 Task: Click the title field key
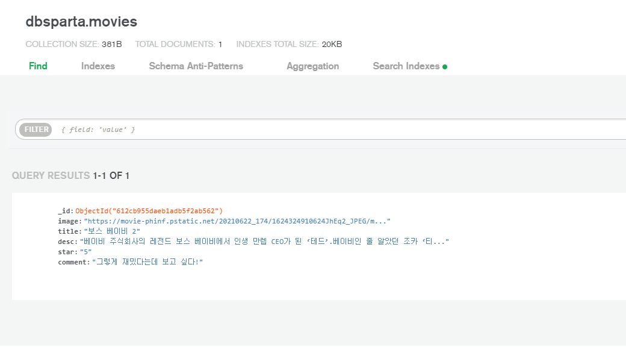tap(69, 231)
